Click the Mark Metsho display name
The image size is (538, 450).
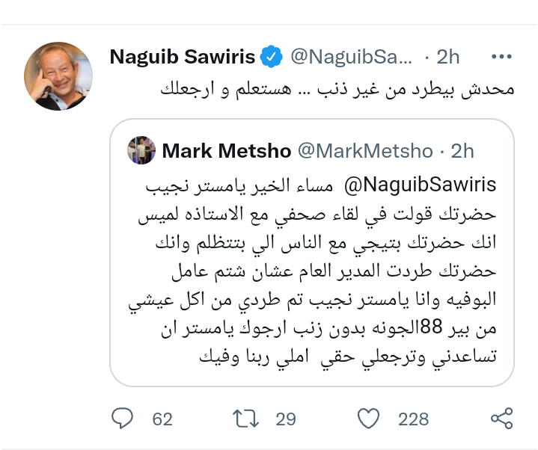225,151
